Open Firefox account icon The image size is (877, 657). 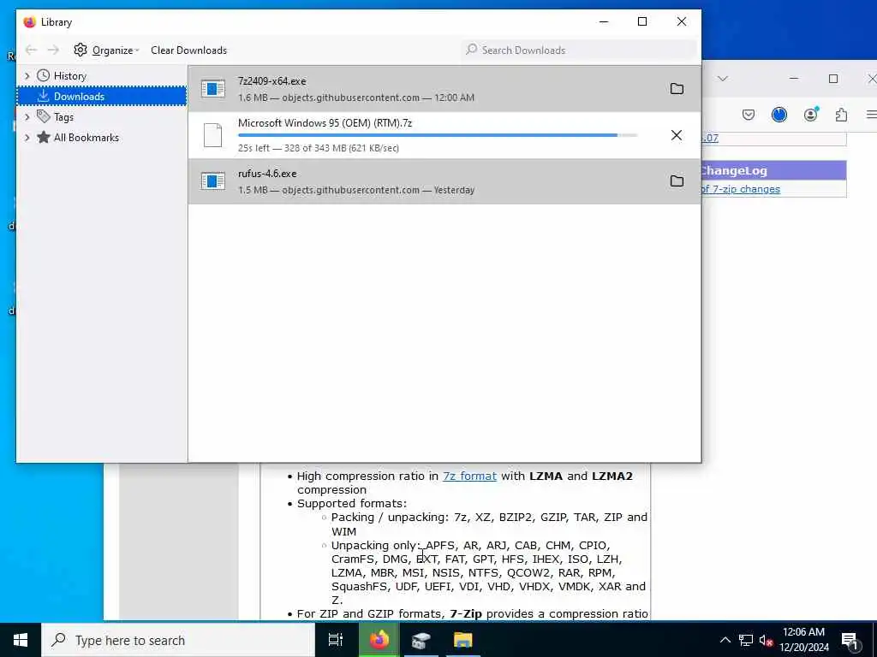click(x=810, y=115)
